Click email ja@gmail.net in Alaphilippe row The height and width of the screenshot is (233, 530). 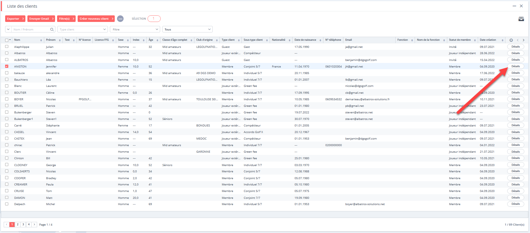(354, 47)
